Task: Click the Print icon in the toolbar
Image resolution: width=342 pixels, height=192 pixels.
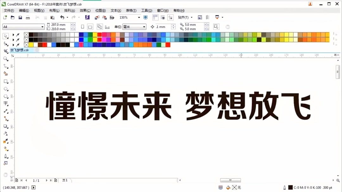Action: (28, 17)
